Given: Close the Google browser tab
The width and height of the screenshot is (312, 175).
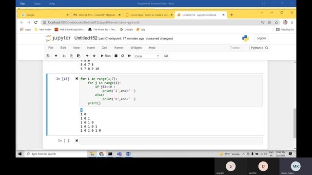Looking at the screenshot, I should [x=67, y=15].
